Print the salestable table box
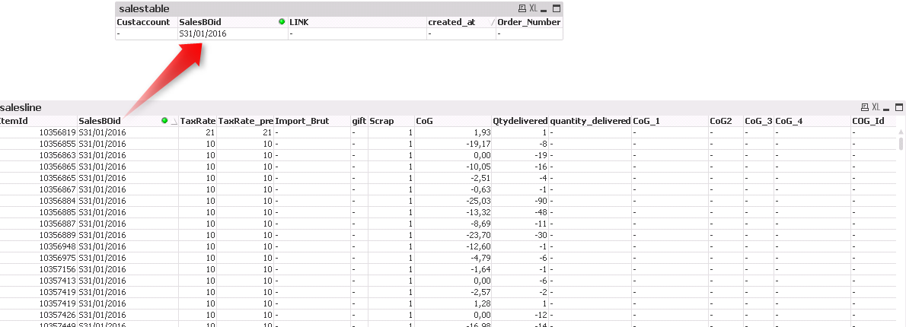The width and height of the screenshot is (906, 327). [x=522, y=8]
